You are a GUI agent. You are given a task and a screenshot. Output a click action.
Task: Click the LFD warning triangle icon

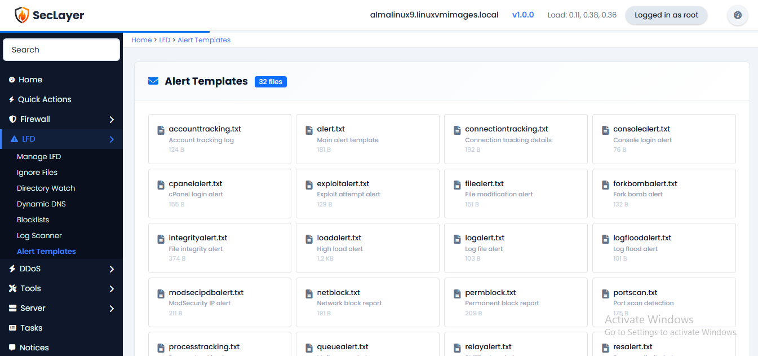pyautogui.click(x=14, y=139)
